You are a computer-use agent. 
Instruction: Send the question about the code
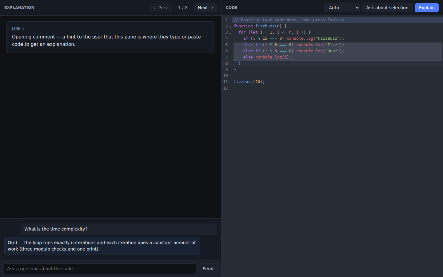coord(208,269)
